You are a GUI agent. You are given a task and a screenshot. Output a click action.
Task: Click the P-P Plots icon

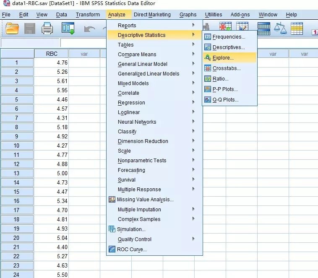(x=208, y=89)
